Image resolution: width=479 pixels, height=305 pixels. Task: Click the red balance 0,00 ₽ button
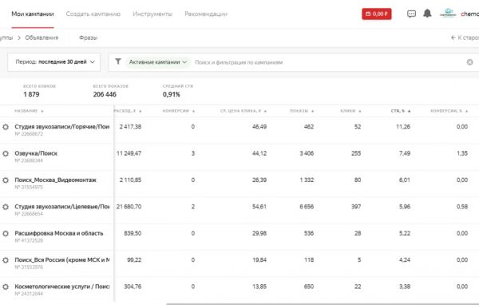pyautogui.click(x=376, y=14)
